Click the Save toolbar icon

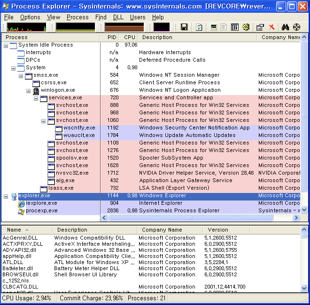click(x=184, y=27)
